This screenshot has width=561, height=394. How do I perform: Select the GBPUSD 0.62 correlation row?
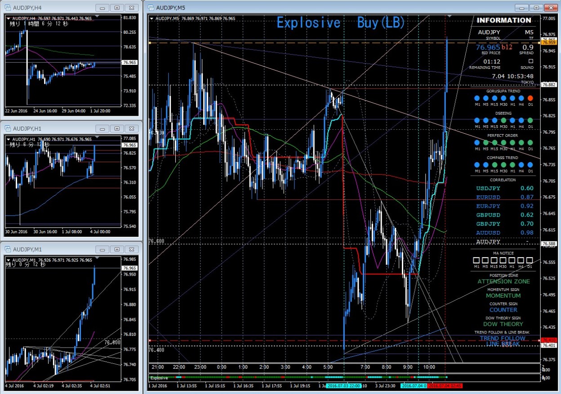pos(504,215)
